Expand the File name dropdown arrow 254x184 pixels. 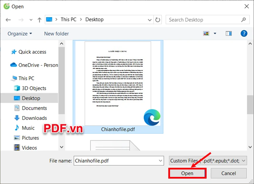point(161,161)
